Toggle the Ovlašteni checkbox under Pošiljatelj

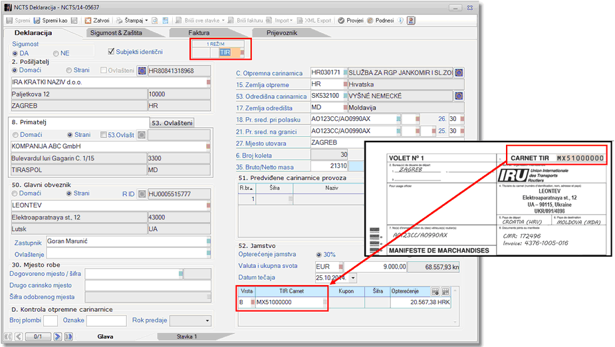104,70
